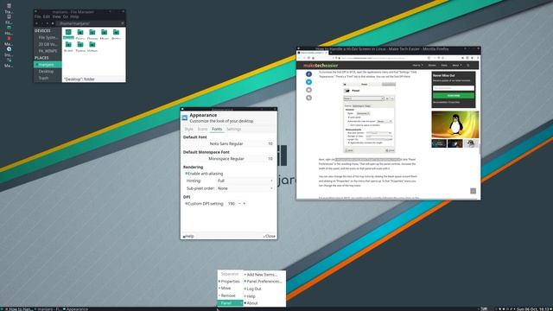Open the Trash icon on the desktop
This screenshot has width=553, height=311.
click(9, 6)
